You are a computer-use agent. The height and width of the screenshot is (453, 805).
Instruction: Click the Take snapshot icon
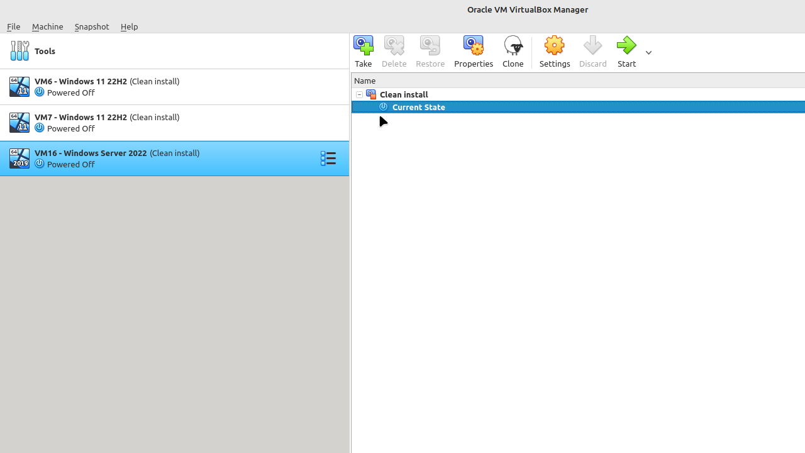pyautogui.click(x=364, y=46)
